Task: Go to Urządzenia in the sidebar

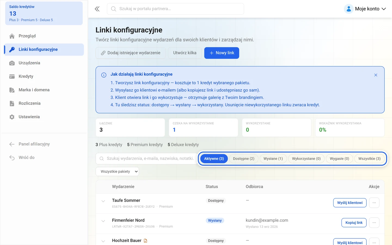Action: (44, 63)
